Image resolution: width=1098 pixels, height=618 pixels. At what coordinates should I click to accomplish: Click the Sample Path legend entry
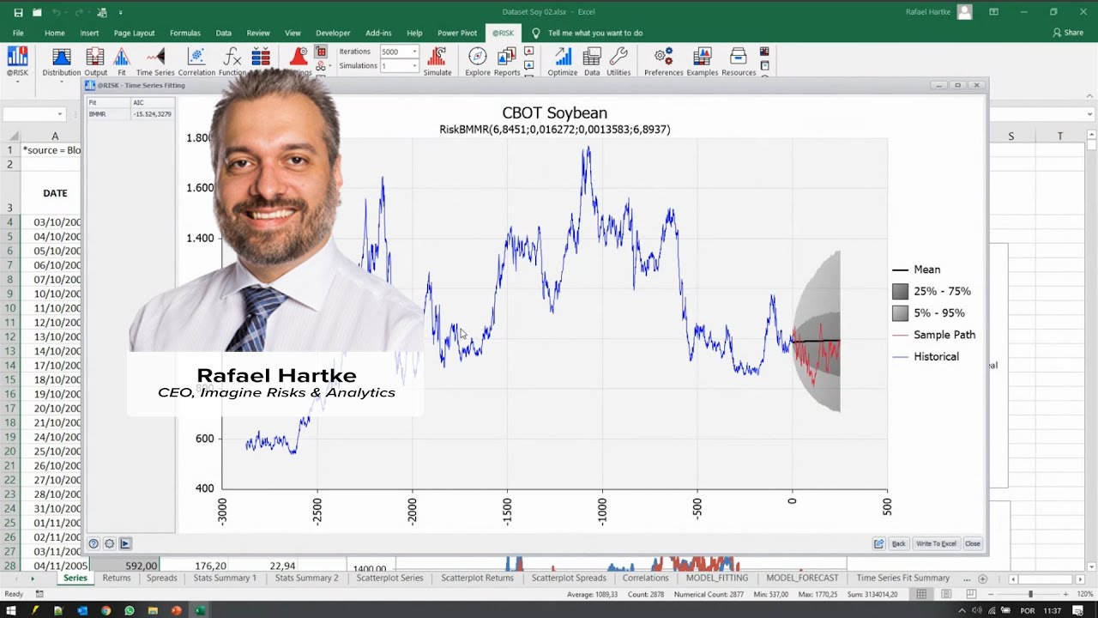934,335
